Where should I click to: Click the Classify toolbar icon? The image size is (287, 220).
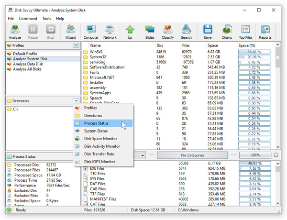[x=168, y=32]
